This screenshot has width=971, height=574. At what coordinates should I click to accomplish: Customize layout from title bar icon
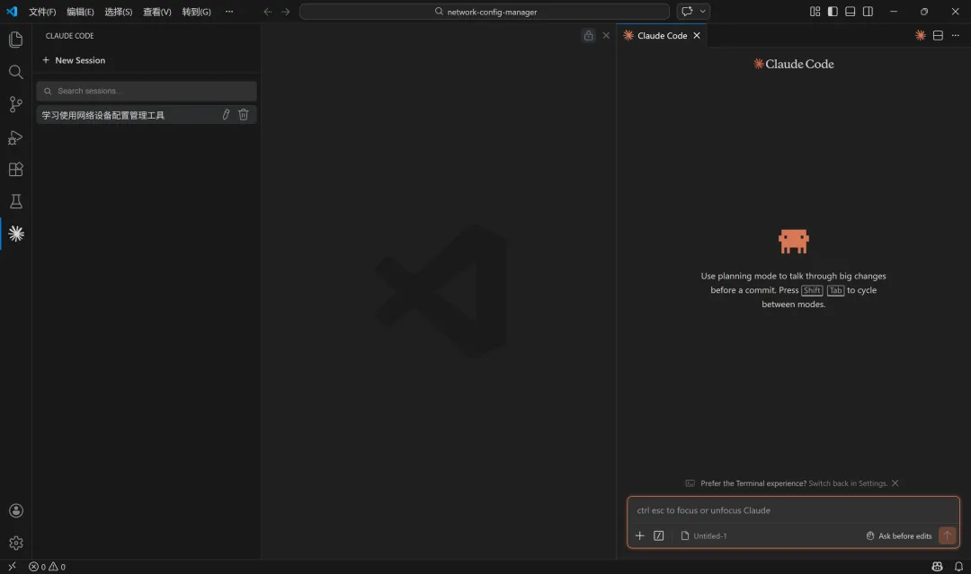[x=815, y=12]
